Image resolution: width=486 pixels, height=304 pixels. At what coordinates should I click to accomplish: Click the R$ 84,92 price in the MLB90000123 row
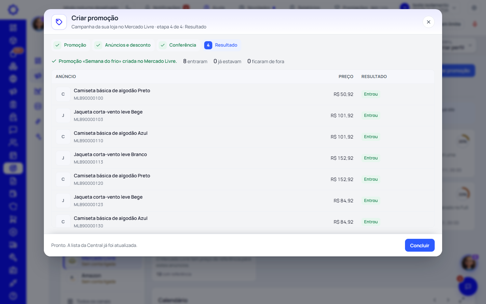(343, 201)
